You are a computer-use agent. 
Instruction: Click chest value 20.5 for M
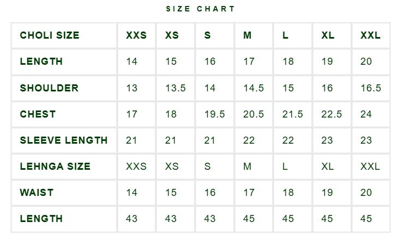(x=254, y=114)
